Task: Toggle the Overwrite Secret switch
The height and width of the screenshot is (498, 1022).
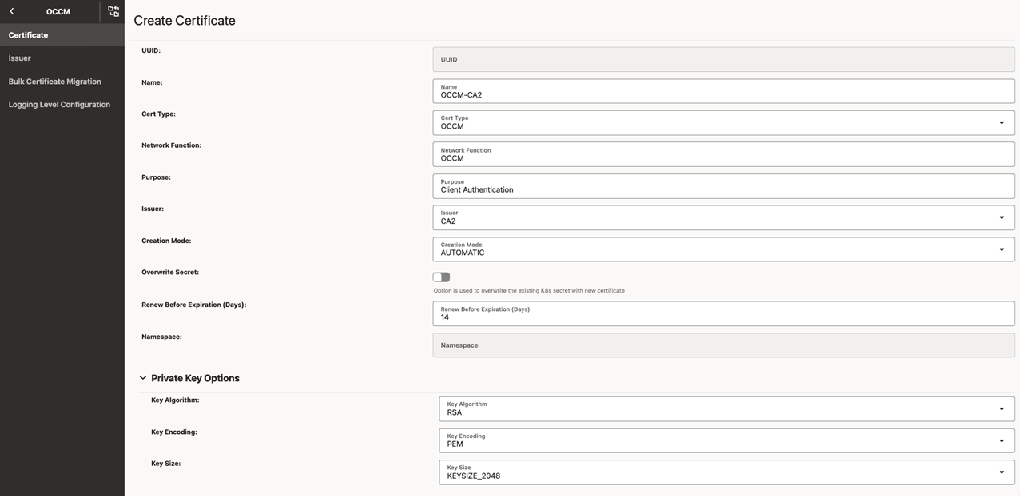Action: click(441, 277)
